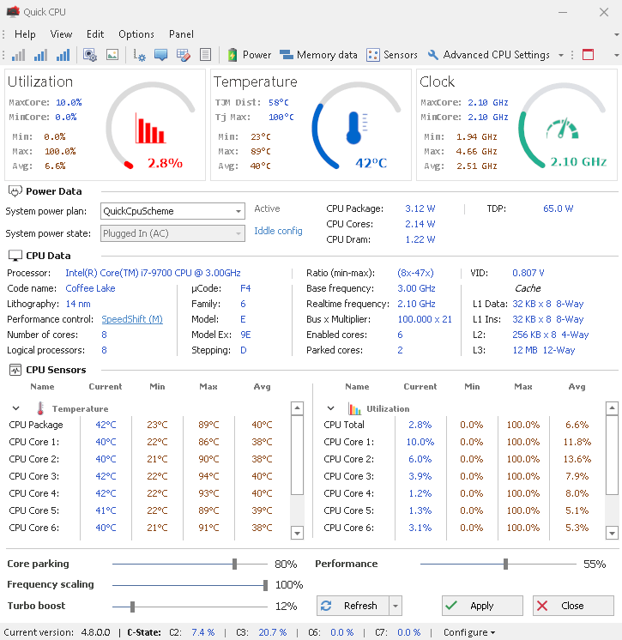Viewport: 622px width, 640px height.
Task: Click the processor name i7-9700 text
Action: coord(153,273)
